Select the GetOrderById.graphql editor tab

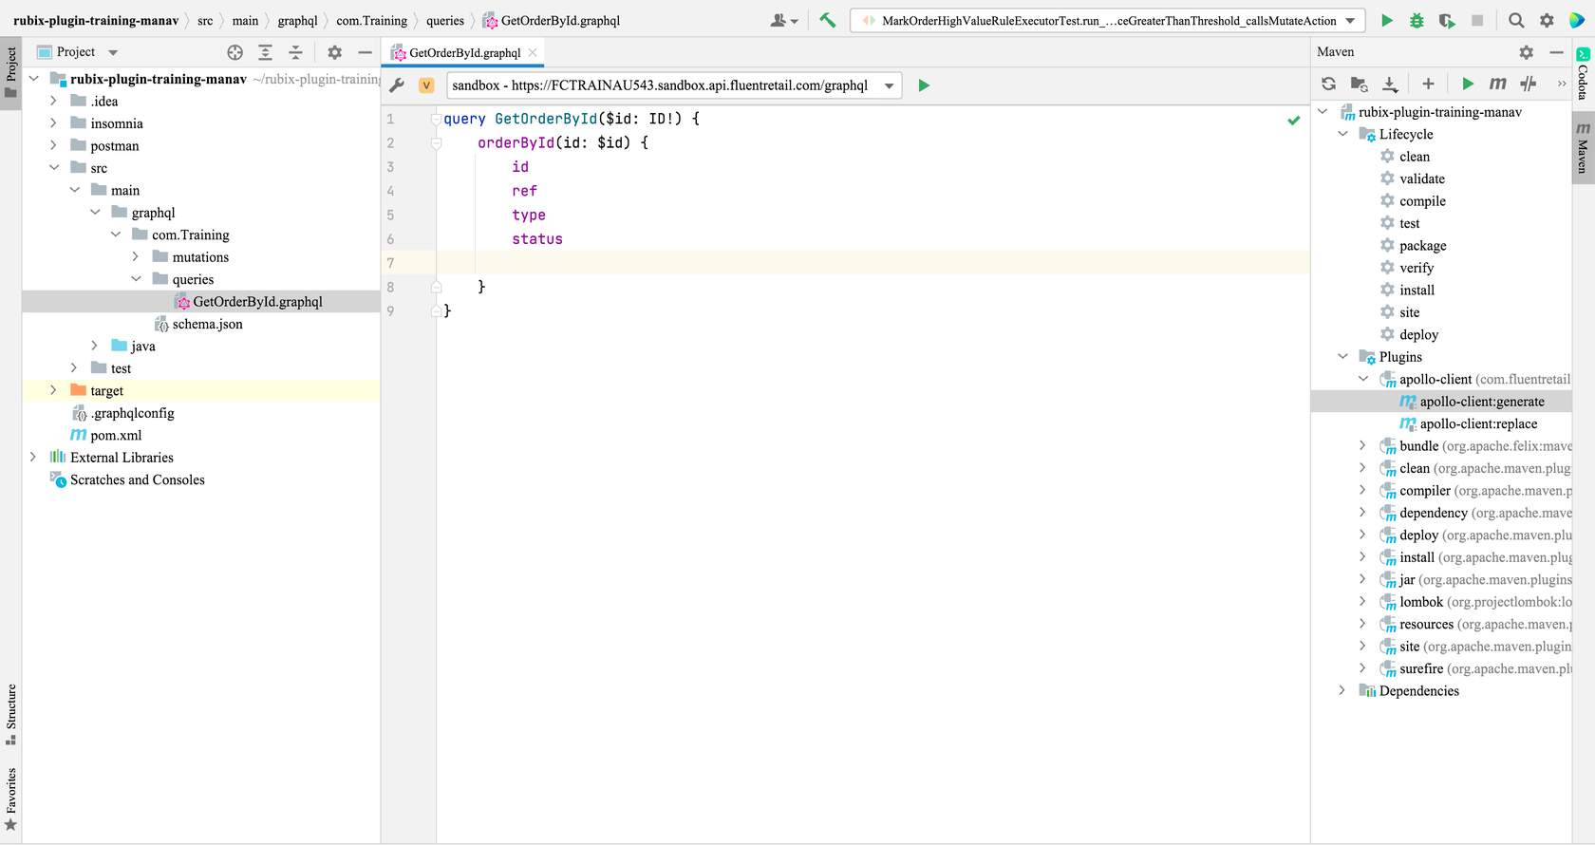point(464,53)
